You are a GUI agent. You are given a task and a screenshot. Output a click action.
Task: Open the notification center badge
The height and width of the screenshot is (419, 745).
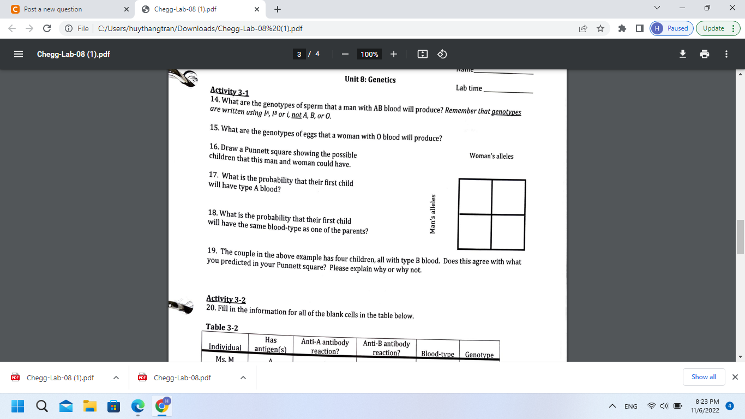pyautogui.click(x=730, y=406)
